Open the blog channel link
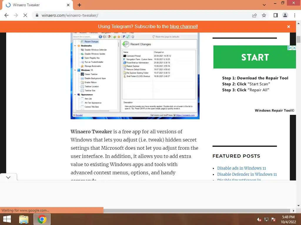This screenshot has height=225, width=301. point(184,26)
